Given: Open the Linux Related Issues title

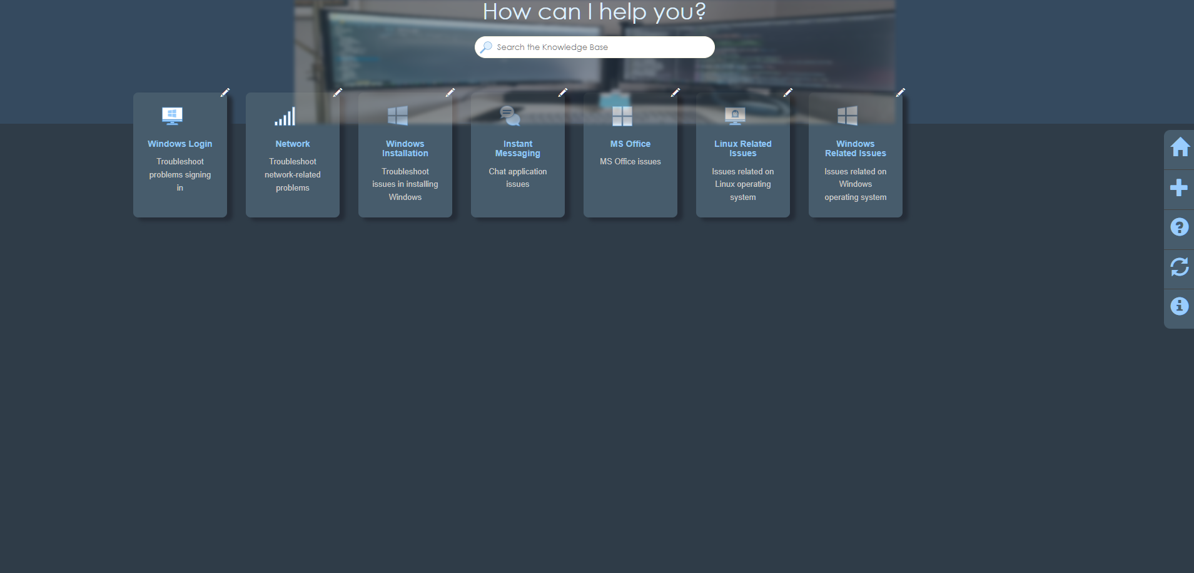Looking at the screenshot, I should (743, 149).
